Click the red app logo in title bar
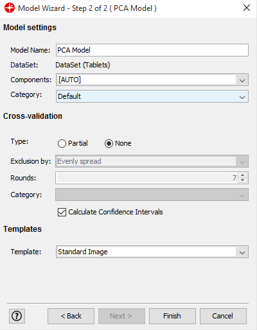This screenshot has width=257, height=330. [10, 8]
